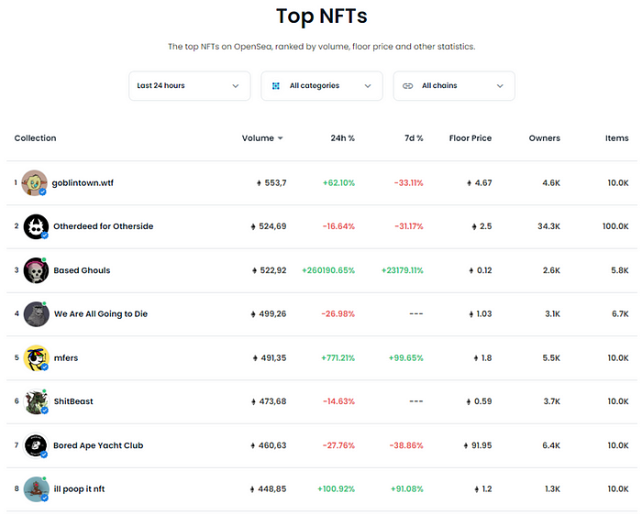Click Based Ghouls 7d change +23179.11%
This screenshot has width=642, height=515.
[403, 270]
